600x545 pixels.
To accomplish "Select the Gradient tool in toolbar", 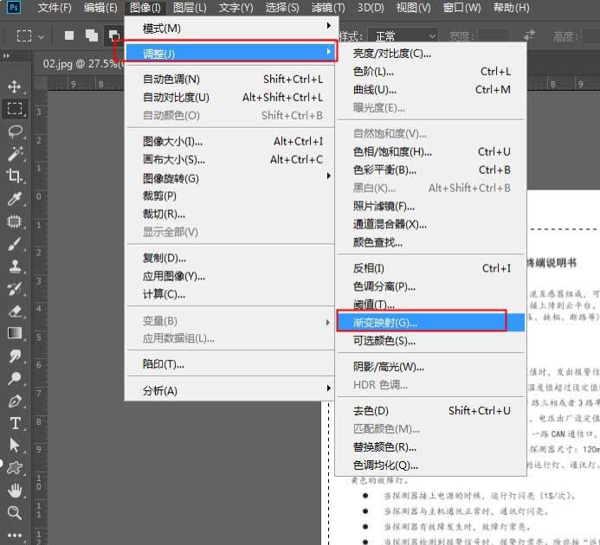I will 15,333.
